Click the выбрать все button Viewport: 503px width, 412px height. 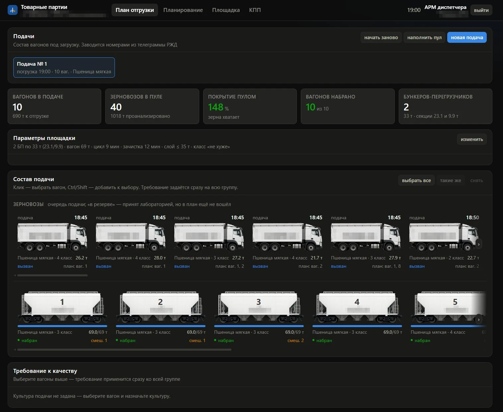tap(416, 180)
